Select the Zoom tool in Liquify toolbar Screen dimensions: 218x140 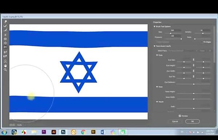[5, 70]
